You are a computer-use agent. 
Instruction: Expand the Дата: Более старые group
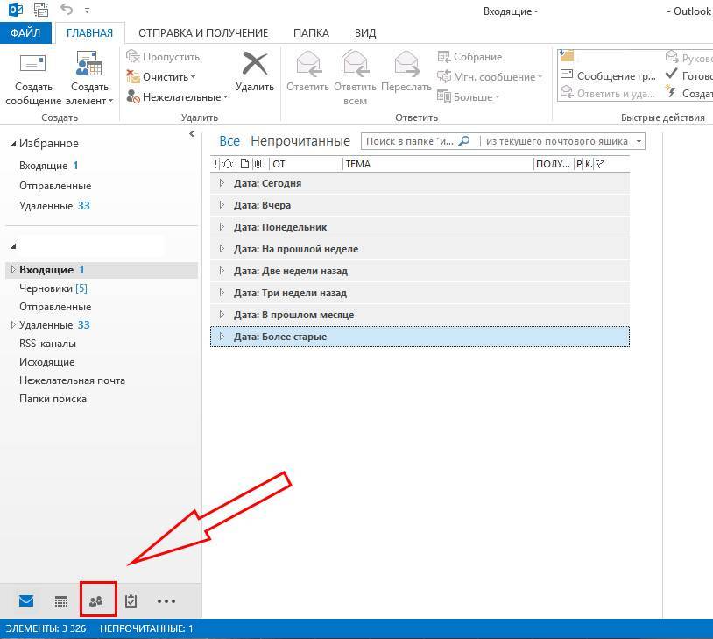click(222, 337)
